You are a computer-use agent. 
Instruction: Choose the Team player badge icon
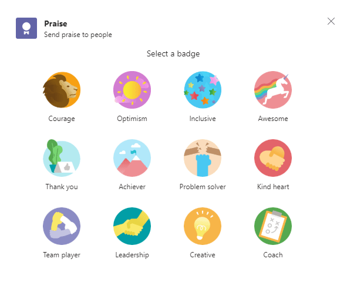tap(62, 226)
